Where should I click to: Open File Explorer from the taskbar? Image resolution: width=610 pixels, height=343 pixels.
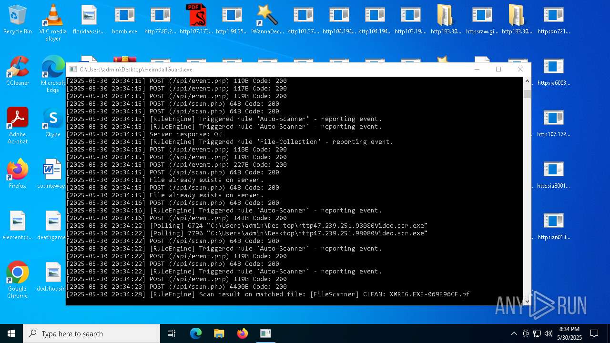[219, 333]
